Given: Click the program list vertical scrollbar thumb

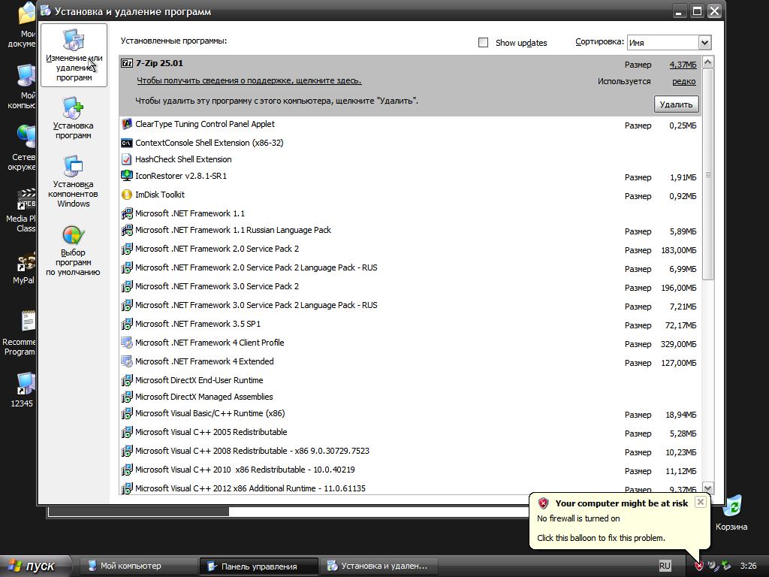Looking at the screenshot, I should tap(707, 174).
